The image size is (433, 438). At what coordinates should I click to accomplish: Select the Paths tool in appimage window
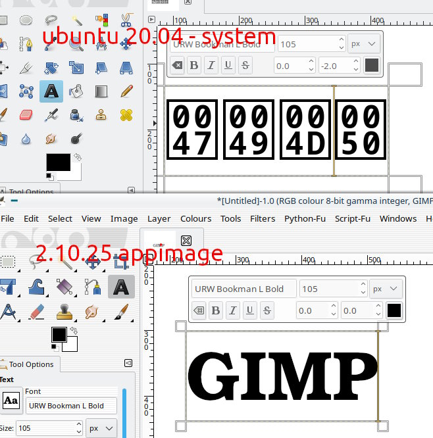[93, 287]
